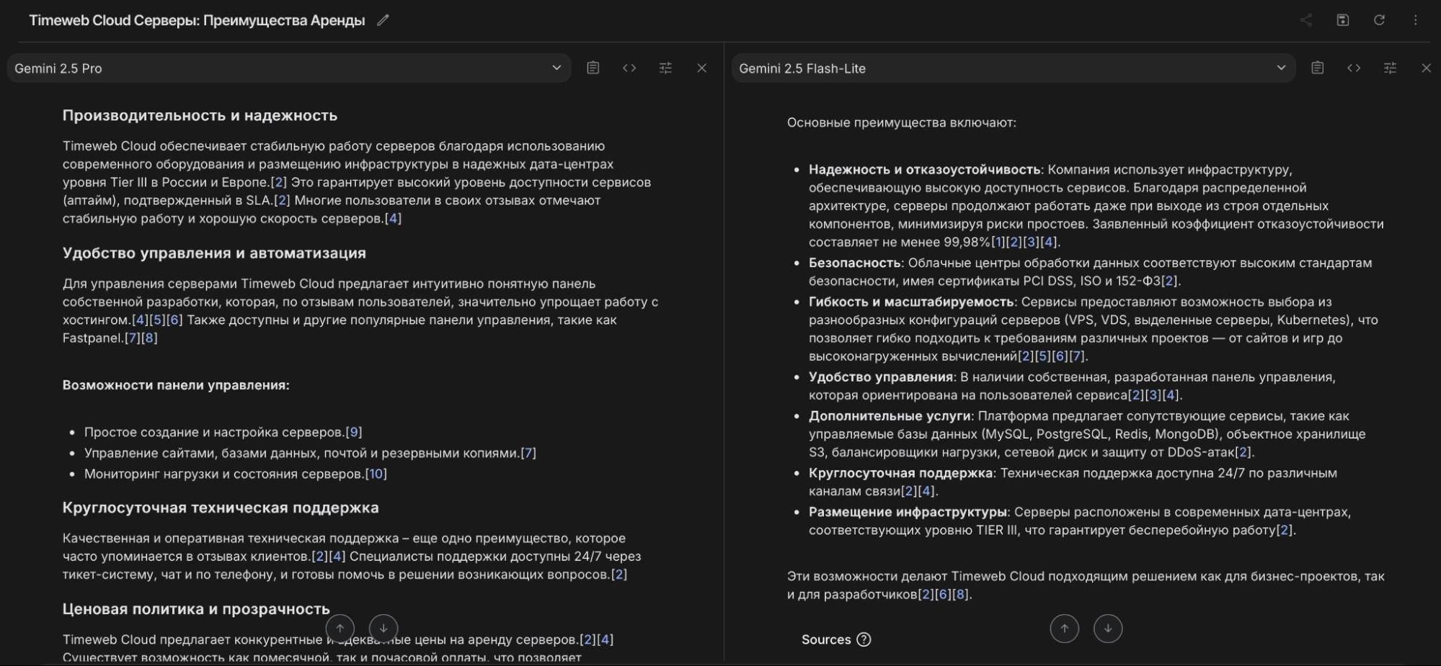1441x666 pixels.
Task: Close the Gemini 2.5 Flash-Lite panel
Action: pyautogui.click(x=1426, y=68)
